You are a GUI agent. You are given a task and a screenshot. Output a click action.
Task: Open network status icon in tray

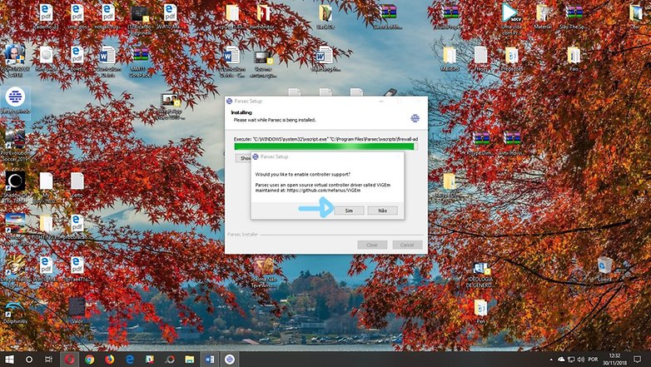pos(571,360)
